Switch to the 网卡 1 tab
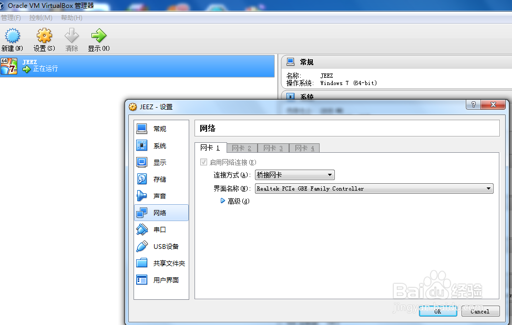 click(210, 148)
